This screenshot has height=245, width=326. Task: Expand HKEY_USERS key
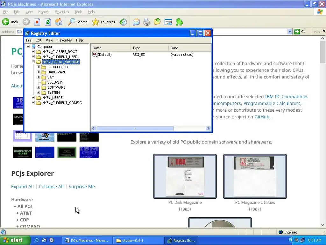click(x=33, y=98)
